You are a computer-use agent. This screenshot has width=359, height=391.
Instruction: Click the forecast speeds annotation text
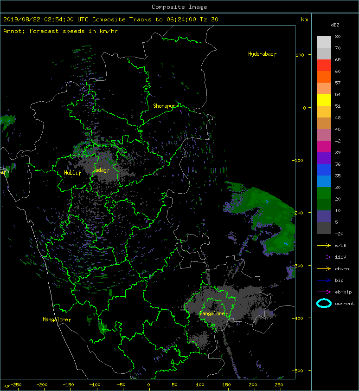[x=61, y=31]
